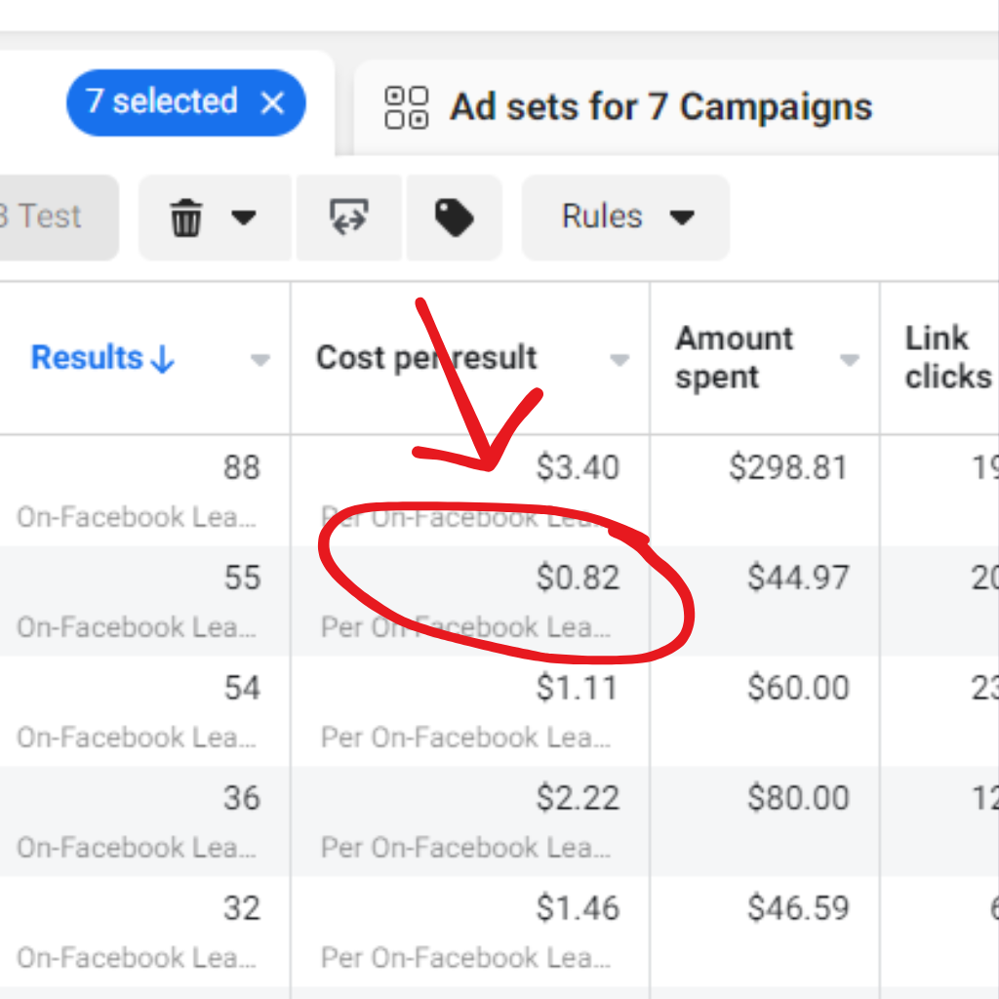Sort by the Results column header

pos(102,358)
